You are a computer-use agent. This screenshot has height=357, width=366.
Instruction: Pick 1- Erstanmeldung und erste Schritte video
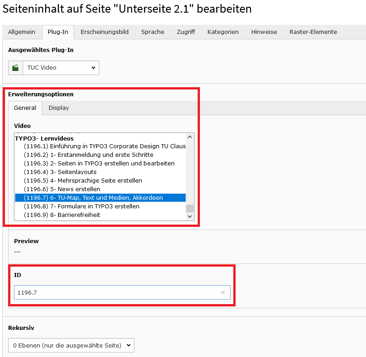88,155
